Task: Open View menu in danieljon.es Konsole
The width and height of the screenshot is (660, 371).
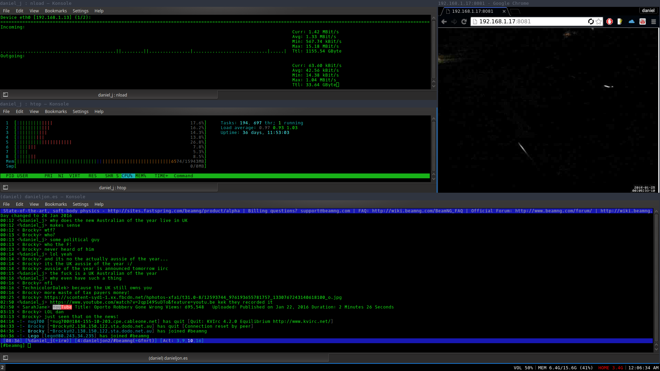Action: click(34, 204)
